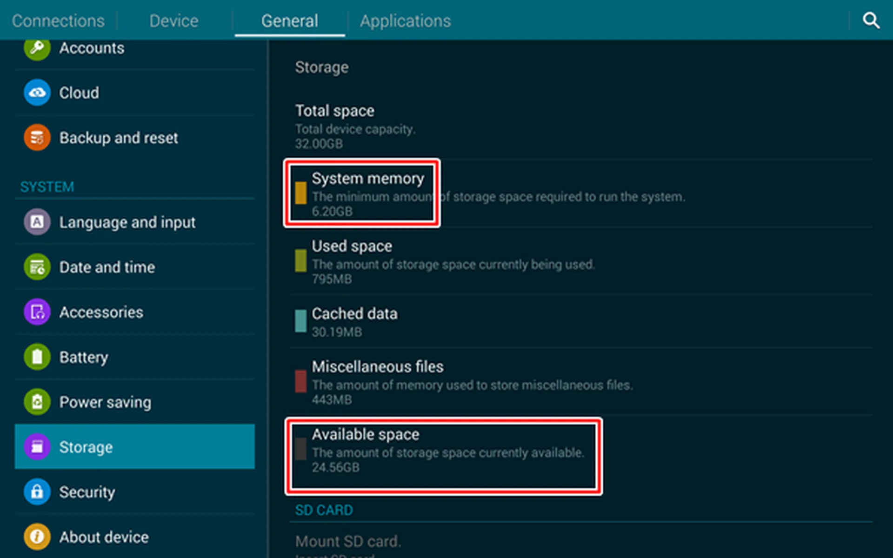Click the About device info icon

[36, 536]
